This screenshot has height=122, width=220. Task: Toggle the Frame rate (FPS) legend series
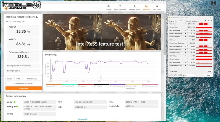click(54, 85)
